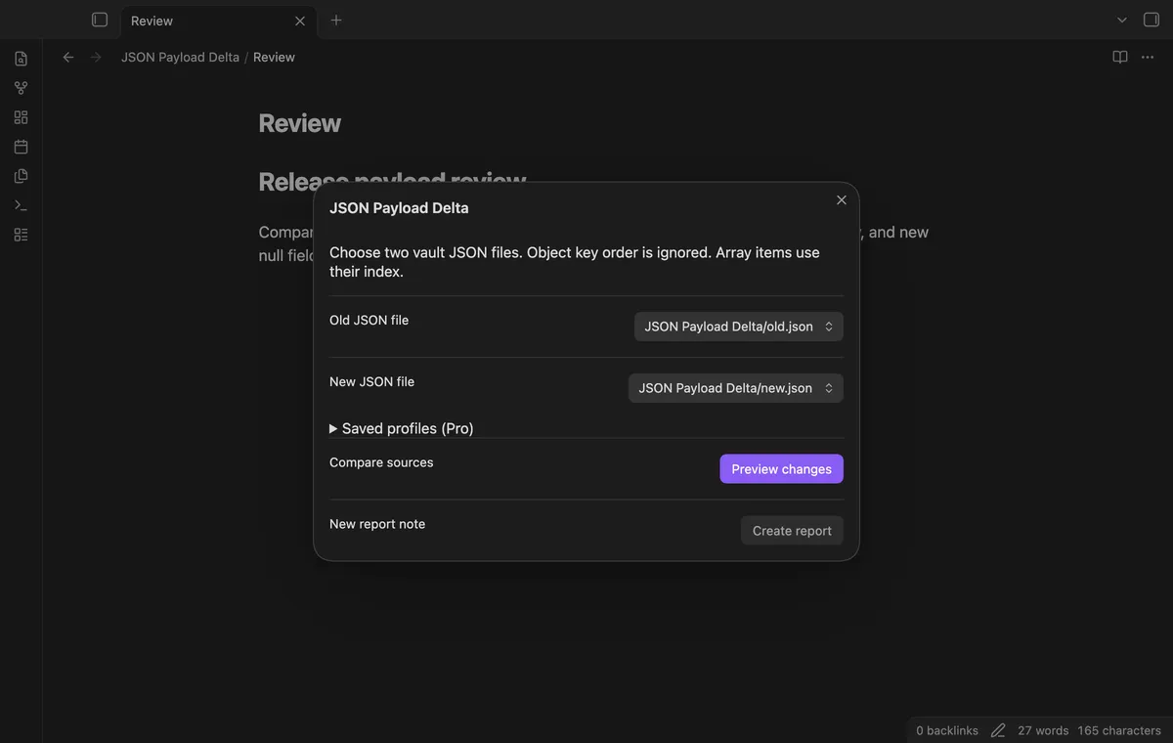Open tab list chevron dropdown
Image resolution: width=1173 pixels, height=743 pixels.
coord(1122,20)
